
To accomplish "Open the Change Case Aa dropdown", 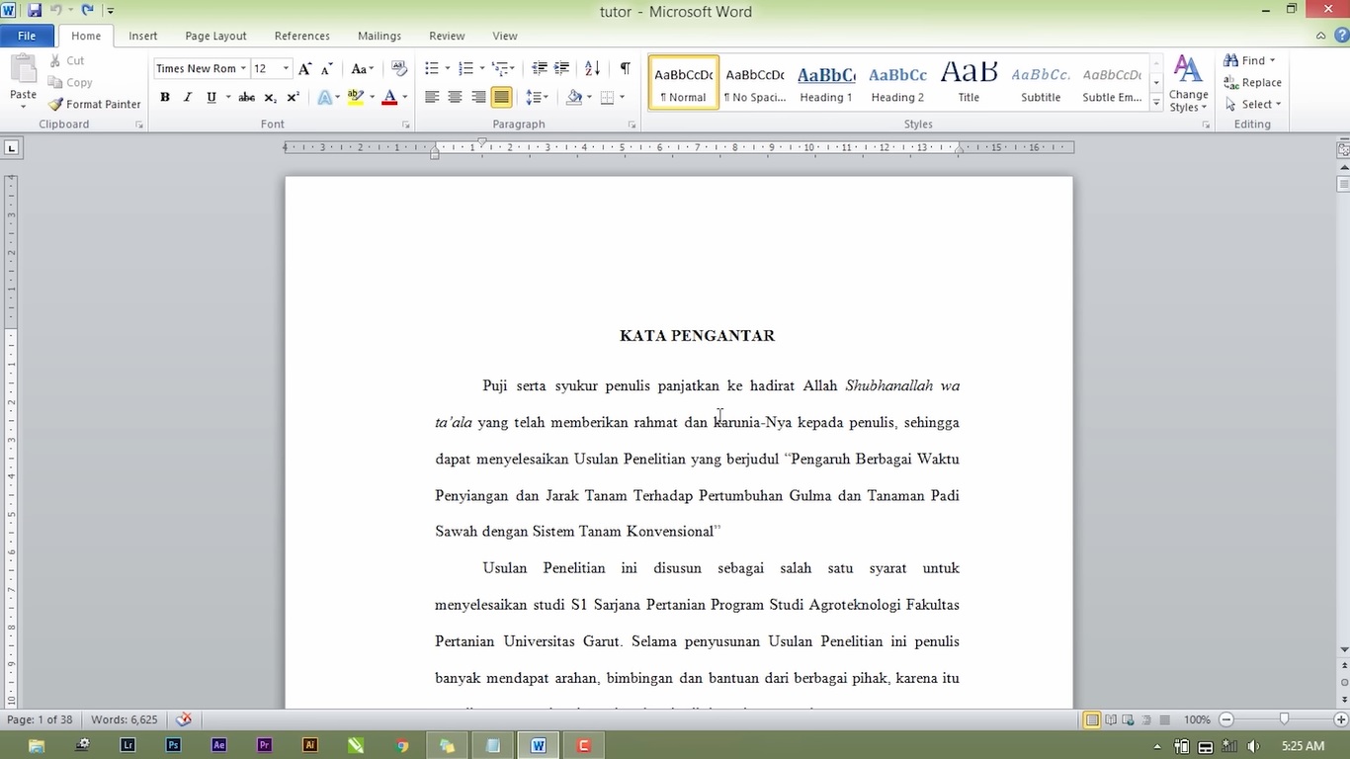I will [363, 68].
